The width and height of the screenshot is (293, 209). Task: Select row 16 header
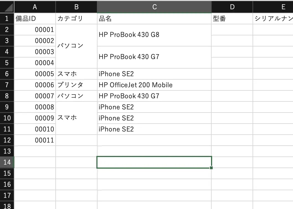tap(7, 184)
